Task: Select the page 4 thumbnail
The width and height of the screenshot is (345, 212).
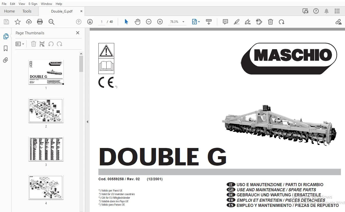Action: [46, 187]
